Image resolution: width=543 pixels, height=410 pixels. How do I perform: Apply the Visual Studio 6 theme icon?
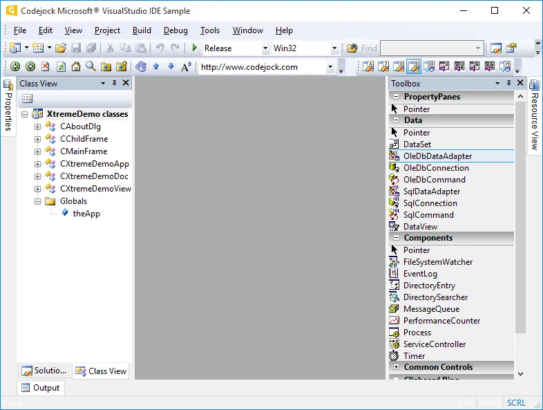pos(368,66)
